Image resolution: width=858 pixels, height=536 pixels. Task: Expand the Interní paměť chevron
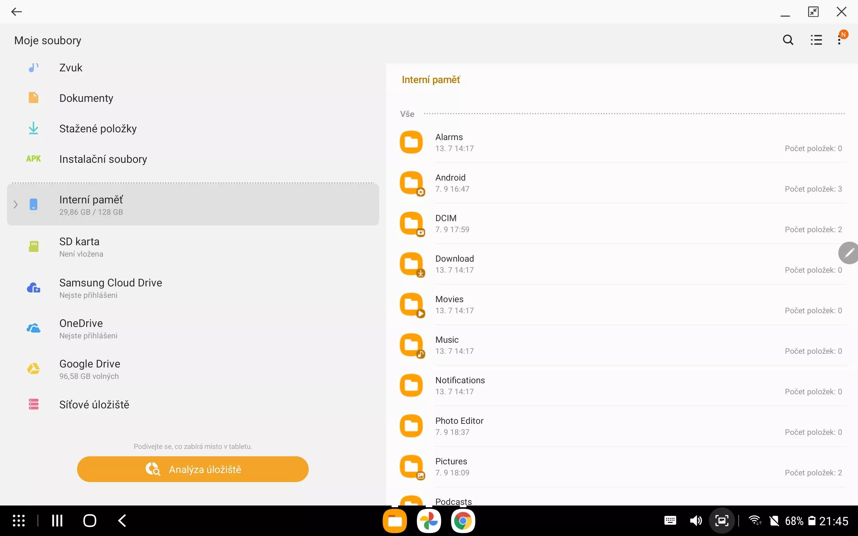(x=16, y=205)
